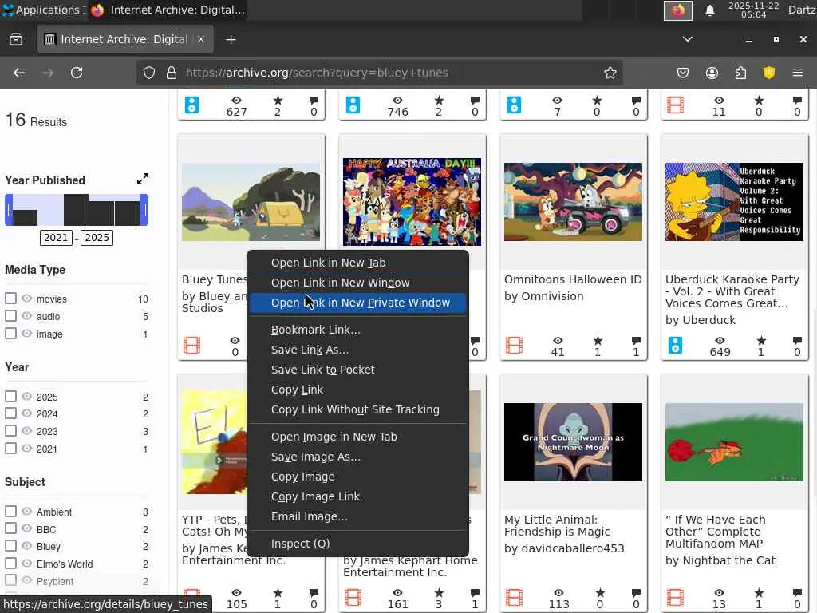Click the tallest bar in year histogram
Viewport: 817px width, 613px height.
[76, 210]
